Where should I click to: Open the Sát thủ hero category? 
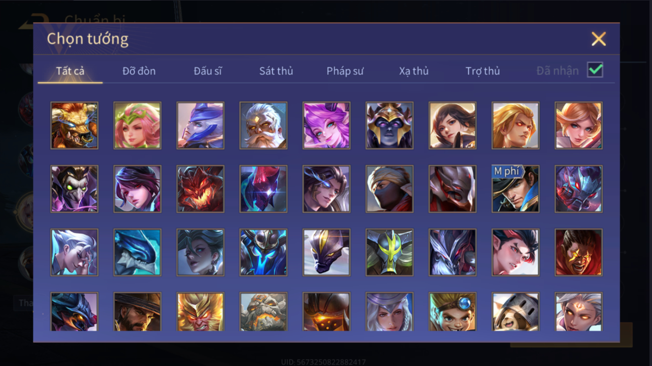click(276, 71)
